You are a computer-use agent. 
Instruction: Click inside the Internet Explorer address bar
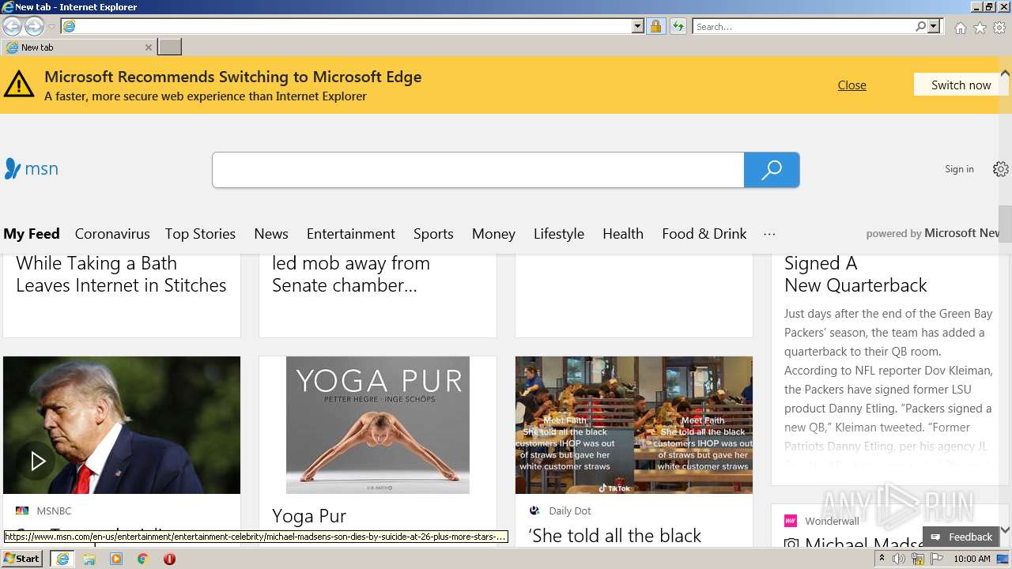point(346,26)
